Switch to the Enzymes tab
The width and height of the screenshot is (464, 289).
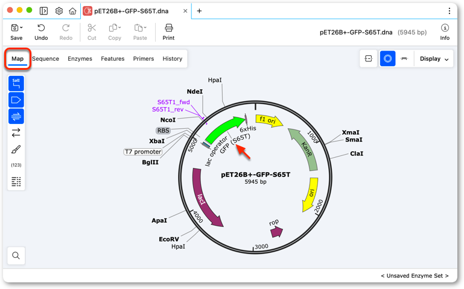pyautogui.click(x=80, y=59)
